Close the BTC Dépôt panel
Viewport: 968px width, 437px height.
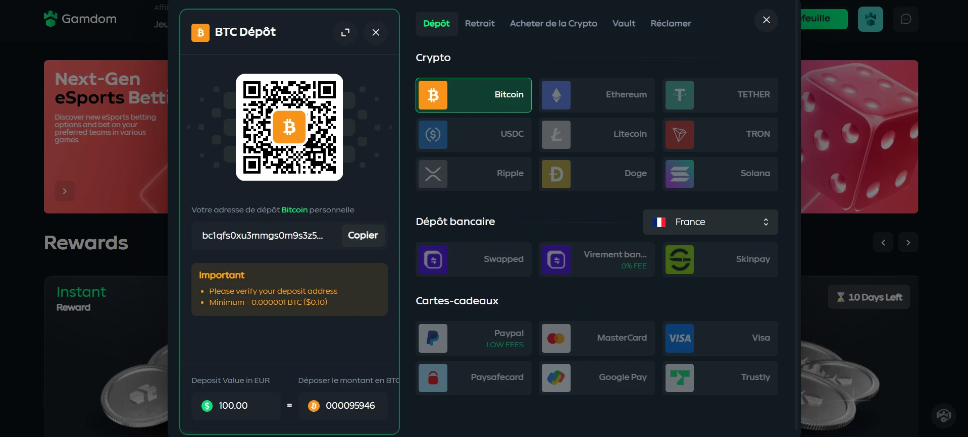[x=376, y=32]
